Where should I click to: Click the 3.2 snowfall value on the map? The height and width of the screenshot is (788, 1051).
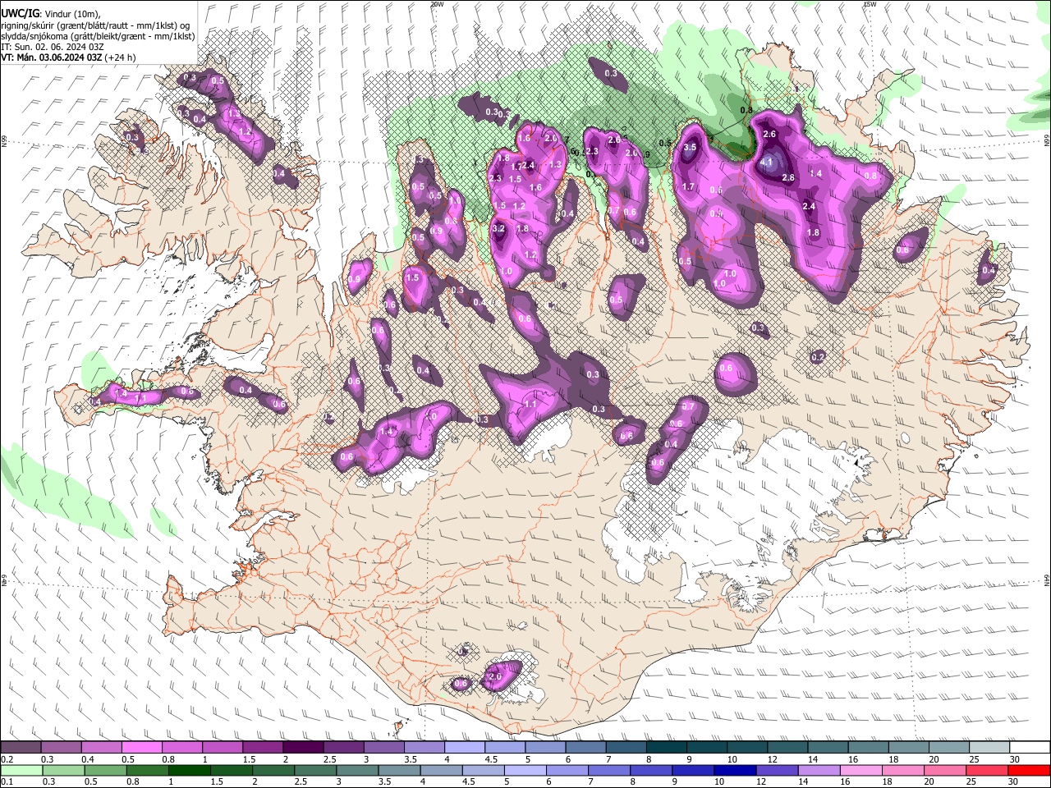(x=498, y=229)
